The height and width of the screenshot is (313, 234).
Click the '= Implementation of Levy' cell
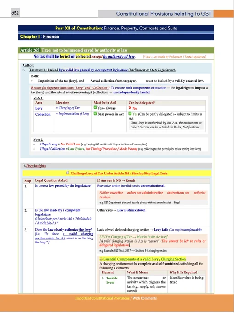[x=72, y=114]
